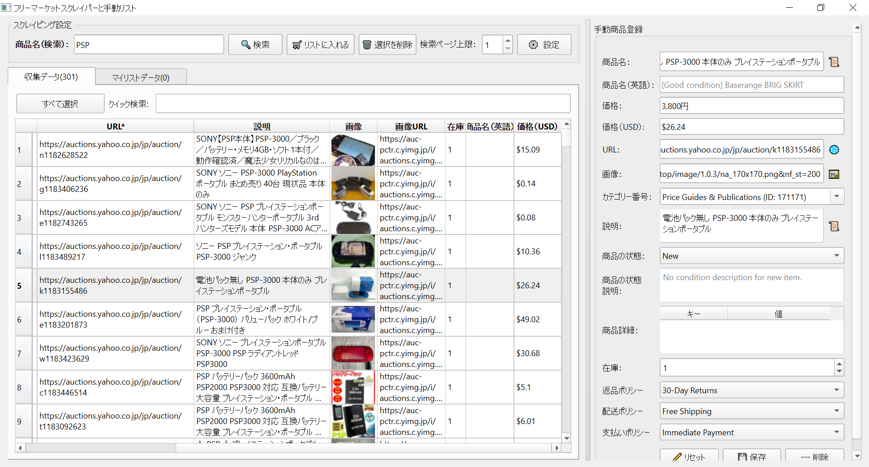Click the クイック検索 quick search field
The width and height of the screenshot is (869, 467).
pyautogui.click(x=363, y=104)
